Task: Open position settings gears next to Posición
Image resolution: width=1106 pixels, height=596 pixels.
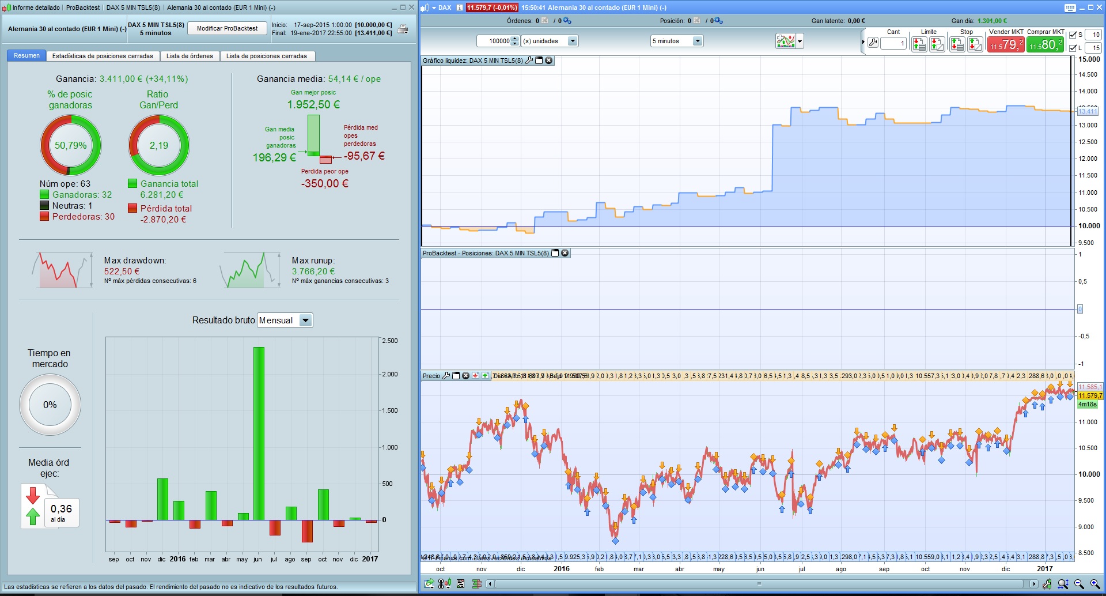Action: pyautogui.click(x=718, y=21)
